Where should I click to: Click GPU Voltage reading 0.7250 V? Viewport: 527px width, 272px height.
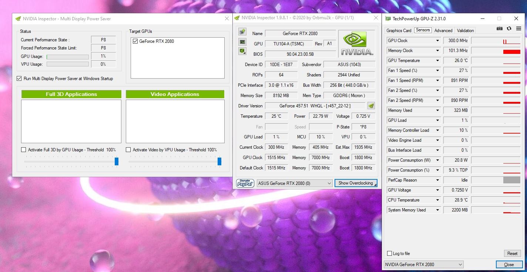pyautogui.click(x=456, y=190)
